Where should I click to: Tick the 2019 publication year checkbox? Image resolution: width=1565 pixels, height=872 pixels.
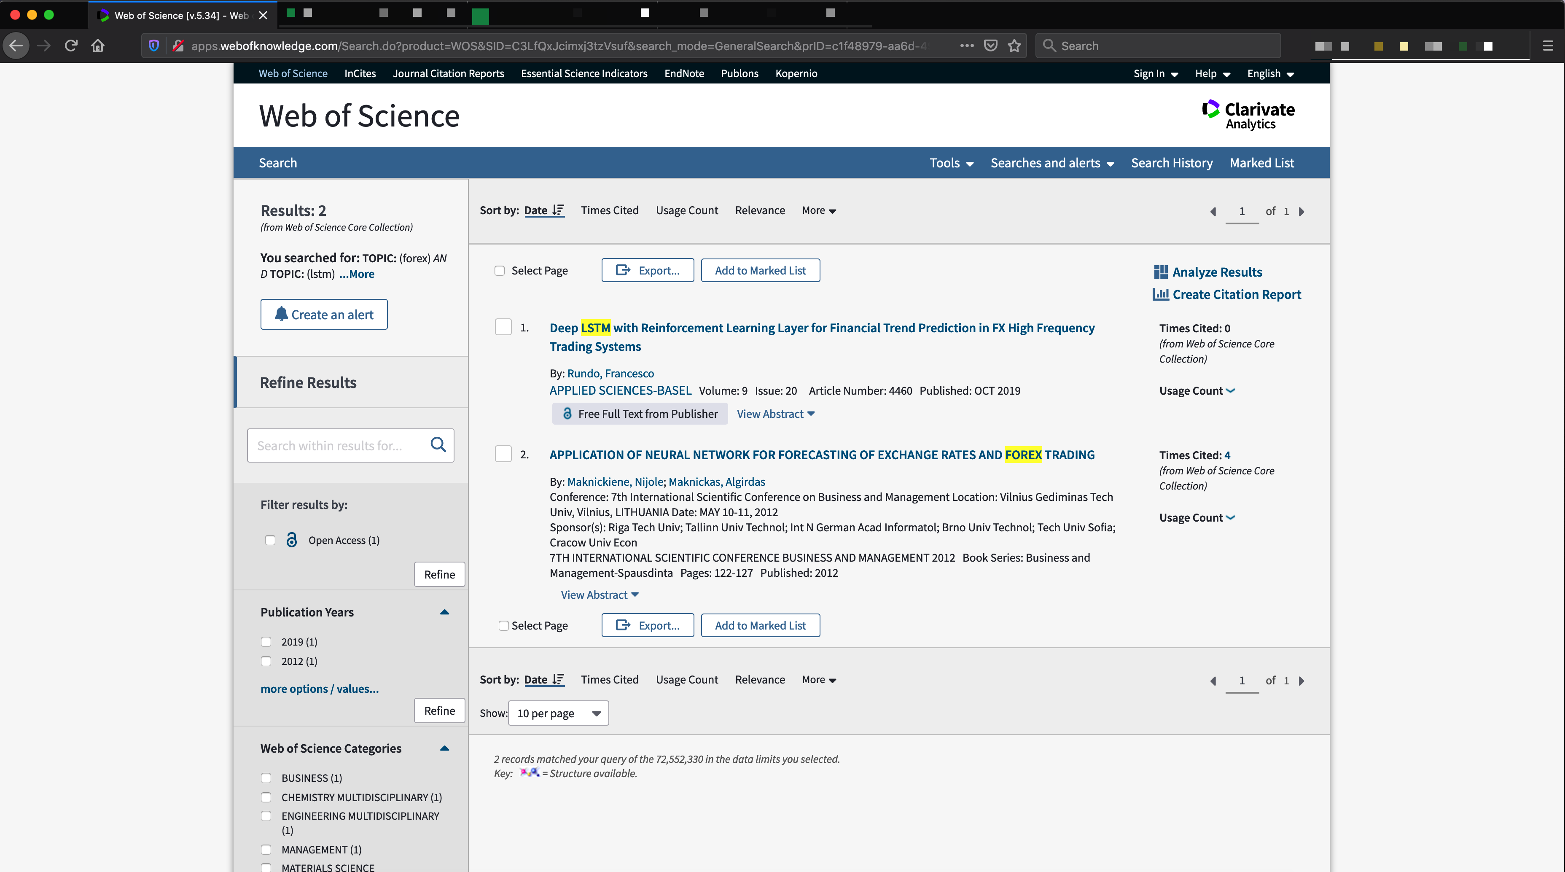[266, 642]
